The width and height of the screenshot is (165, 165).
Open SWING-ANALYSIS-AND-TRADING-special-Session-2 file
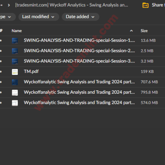(79, 51)
